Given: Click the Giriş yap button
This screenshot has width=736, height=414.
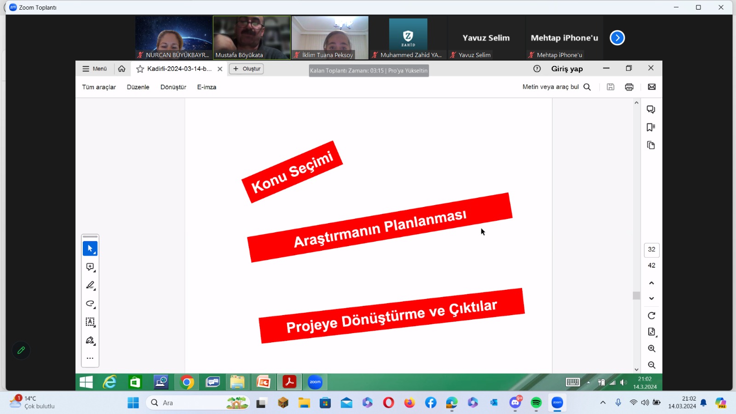Looking at the screenshot, I should pos(567,69).
